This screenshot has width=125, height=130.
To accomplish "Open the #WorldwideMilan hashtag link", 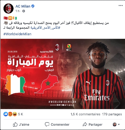I will (x=17, y=34).
